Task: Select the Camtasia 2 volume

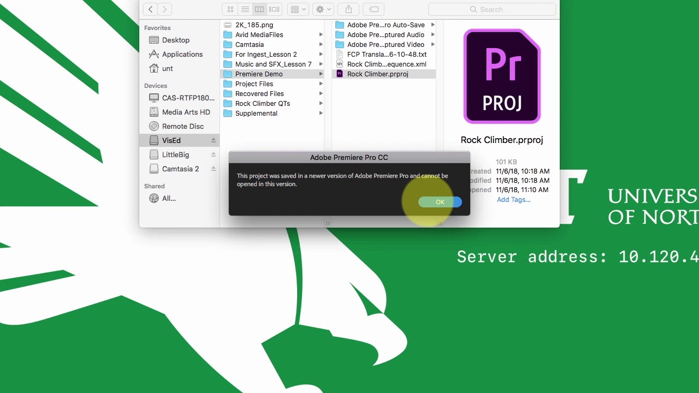Action: click(x=180, y=169)
